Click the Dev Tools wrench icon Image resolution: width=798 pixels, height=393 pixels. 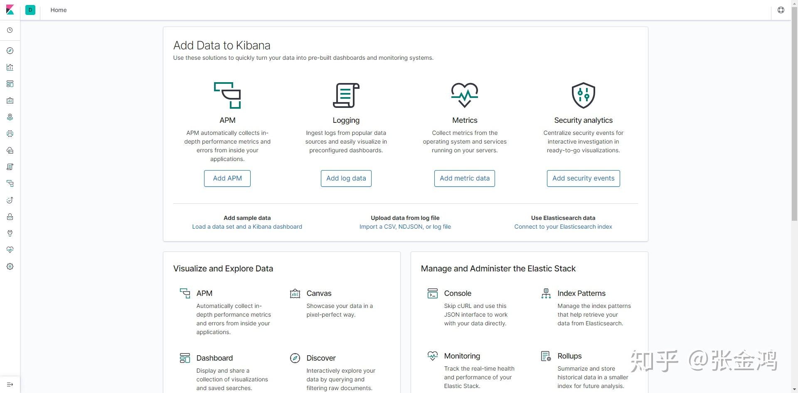click(10, 233)
